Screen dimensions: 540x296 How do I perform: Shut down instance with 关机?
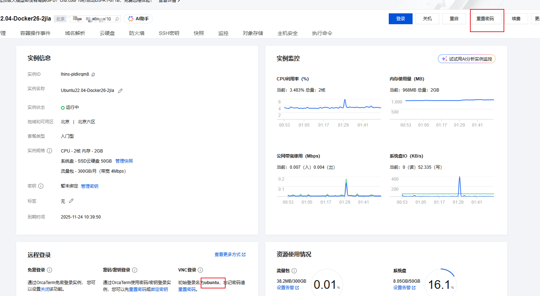(427, 19)
